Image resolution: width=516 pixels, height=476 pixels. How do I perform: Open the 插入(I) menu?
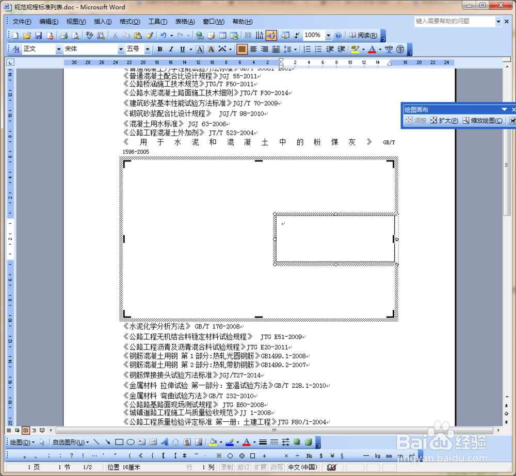tap(102, 22)
